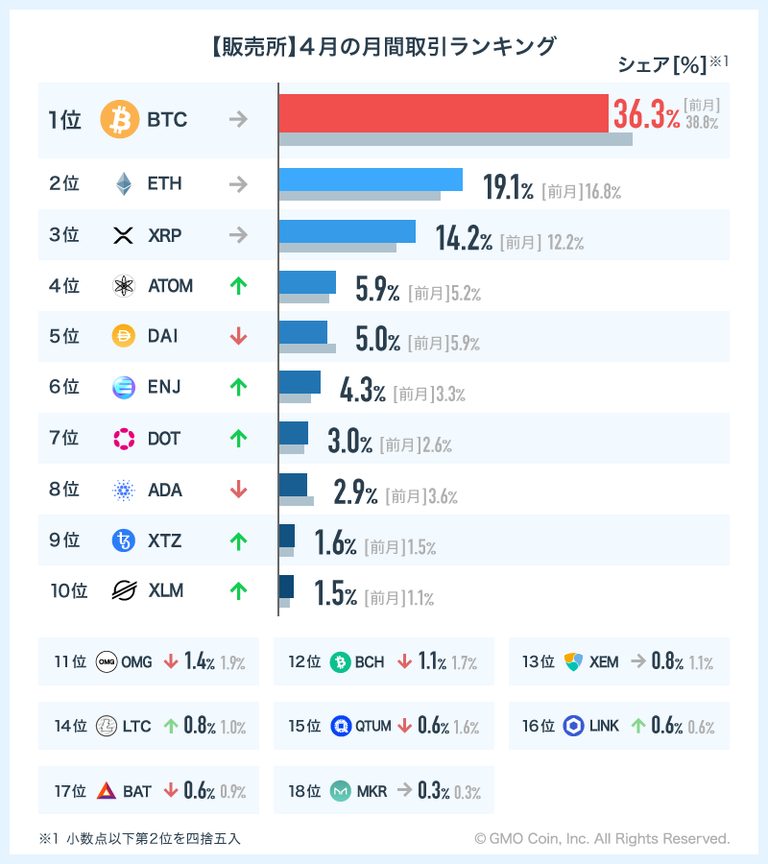Click the ATOM Cosmos icon
Screen dimensions: 768x864
pos(124,285)
